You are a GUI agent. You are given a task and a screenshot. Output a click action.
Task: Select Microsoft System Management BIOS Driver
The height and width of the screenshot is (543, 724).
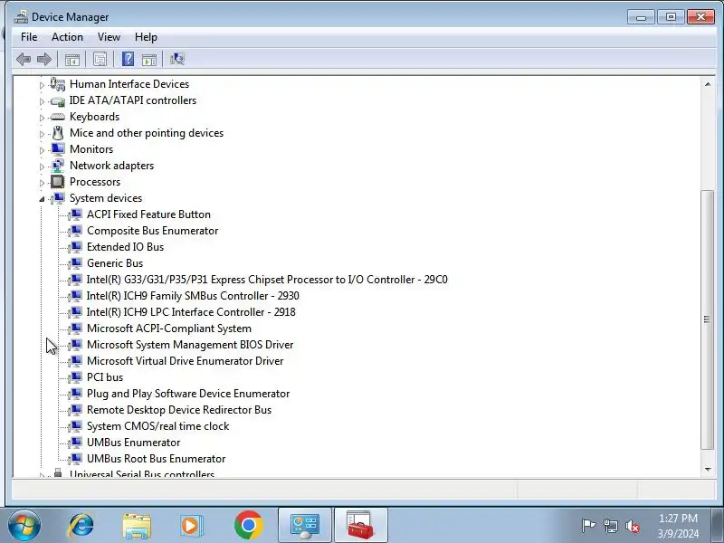[190, 345]
